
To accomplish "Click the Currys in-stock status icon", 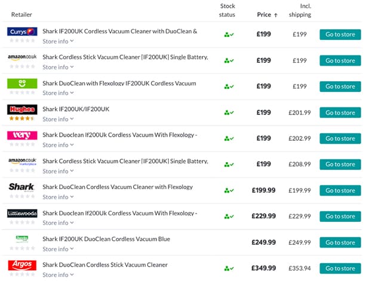I will [229, 35].
